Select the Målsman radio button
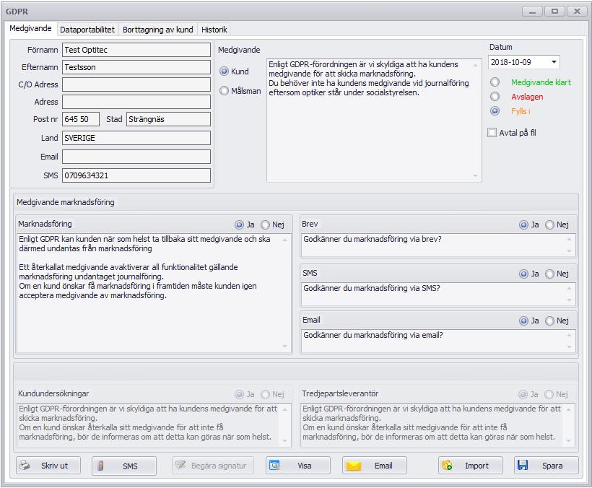The image size is (592, 488). [x=225, y=90]
